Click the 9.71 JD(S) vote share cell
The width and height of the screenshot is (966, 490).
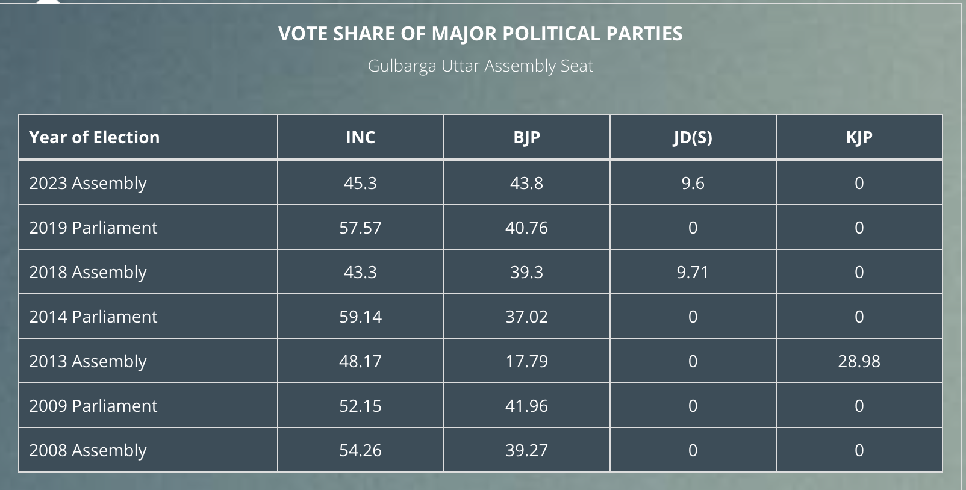pyautogui.click(x=693, y=272)
